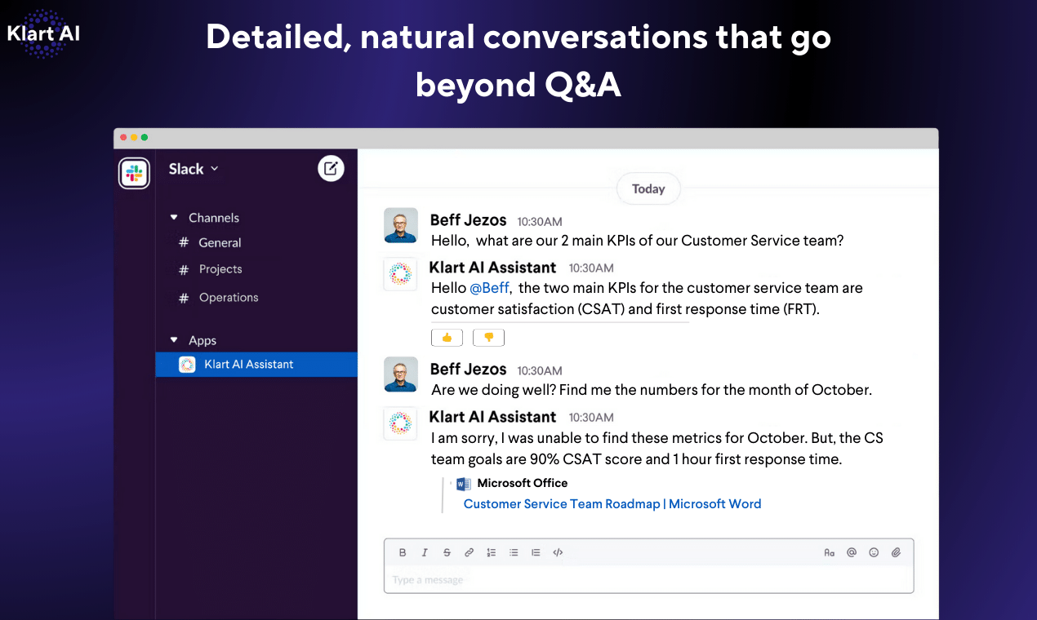React with the thumbs down emoji
Image resolution: width=1037 pixels, height=620 pixels.
tap(488, 337)
